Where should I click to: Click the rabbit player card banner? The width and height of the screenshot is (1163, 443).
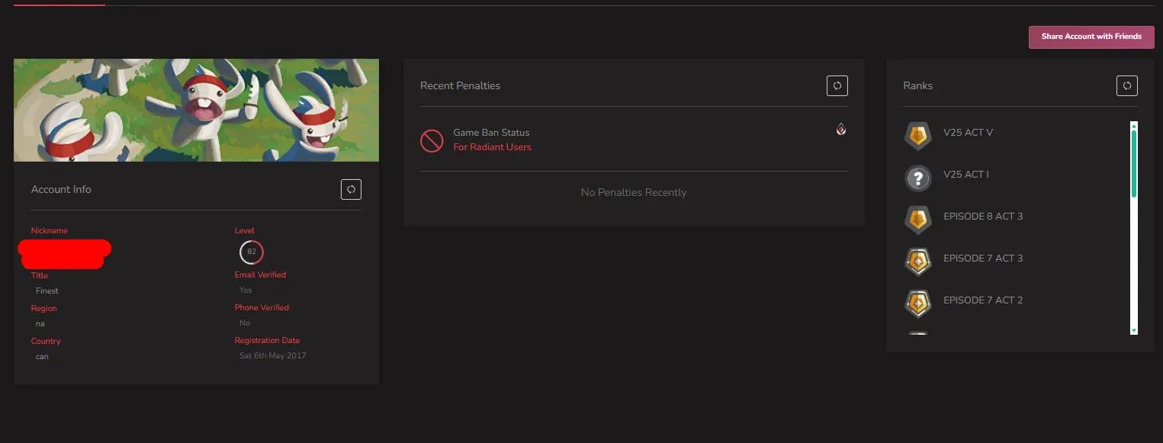pos(196,110)
